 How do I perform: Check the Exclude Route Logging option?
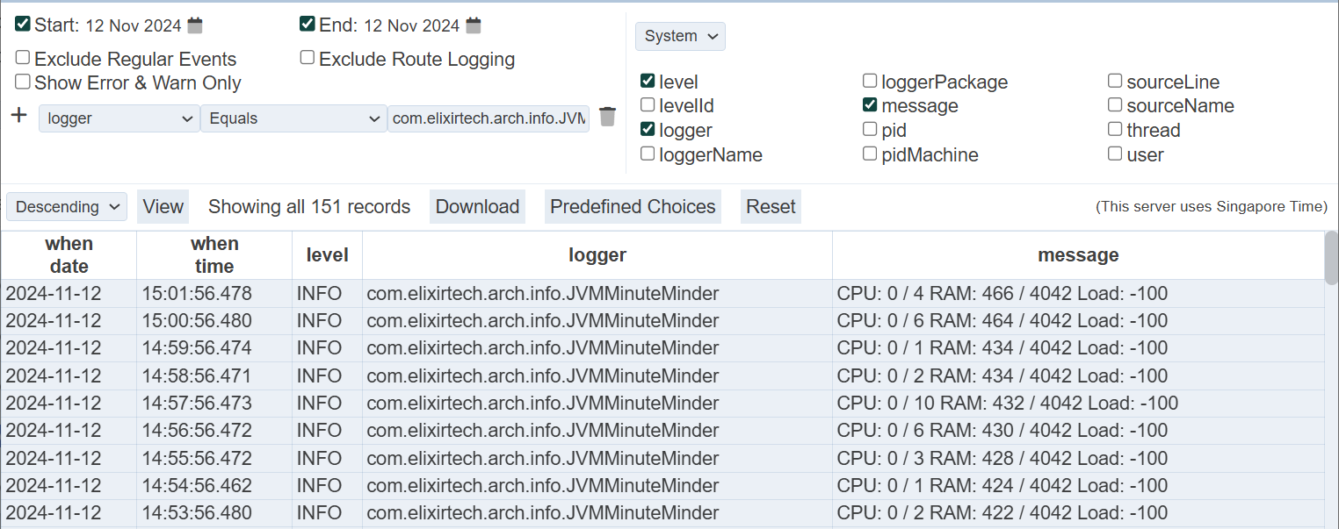point(308,58)
